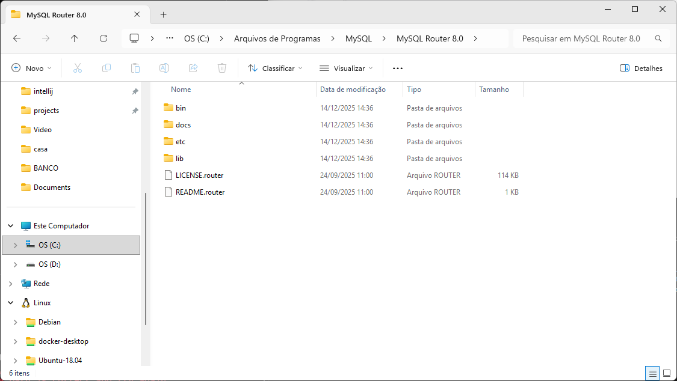
Task: Refresh the current folder view
Action: click(x=103, y=38)
